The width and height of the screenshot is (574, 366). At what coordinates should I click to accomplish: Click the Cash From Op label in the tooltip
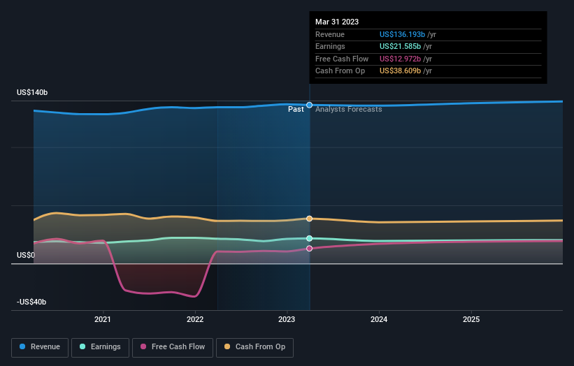click(x=340, y=71)
